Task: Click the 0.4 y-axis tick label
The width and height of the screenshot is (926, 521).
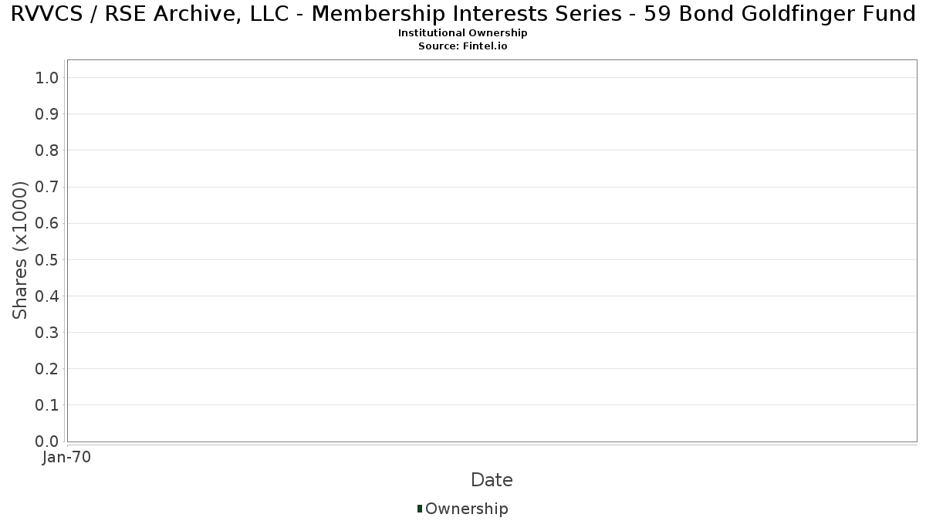Action: [x=48, y=296]
